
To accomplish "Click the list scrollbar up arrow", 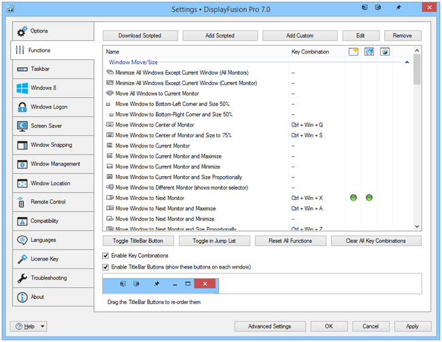I will pyautogui.click(x=418, y=50).
